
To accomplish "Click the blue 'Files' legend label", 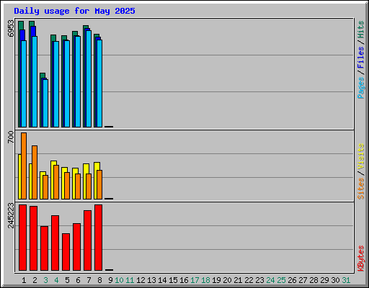I will click(361, 58).
